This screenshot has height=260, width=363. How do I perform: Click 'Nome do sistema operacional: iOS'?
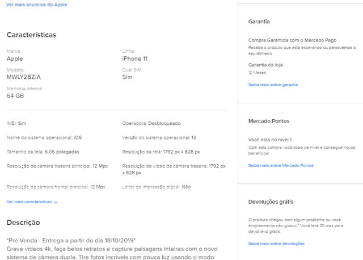(x=44, y=137)
